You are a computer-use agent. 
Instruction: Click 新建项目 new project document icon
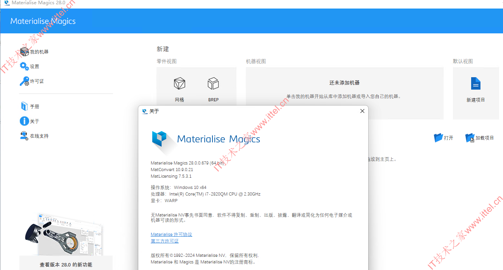(476, 83)
